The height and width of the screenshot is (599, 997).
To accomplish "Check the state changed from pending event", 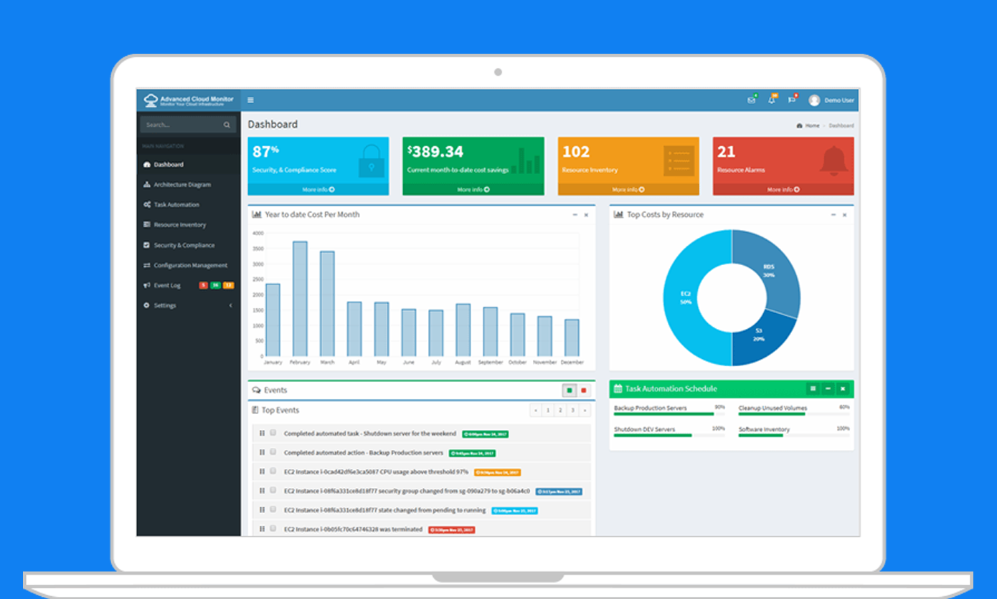I will (x=273, y=509).
